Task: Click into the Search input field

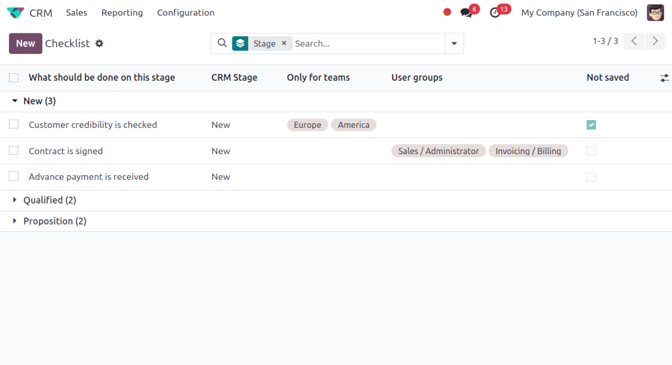Action: pyautogui.click(x=368, y=43)
